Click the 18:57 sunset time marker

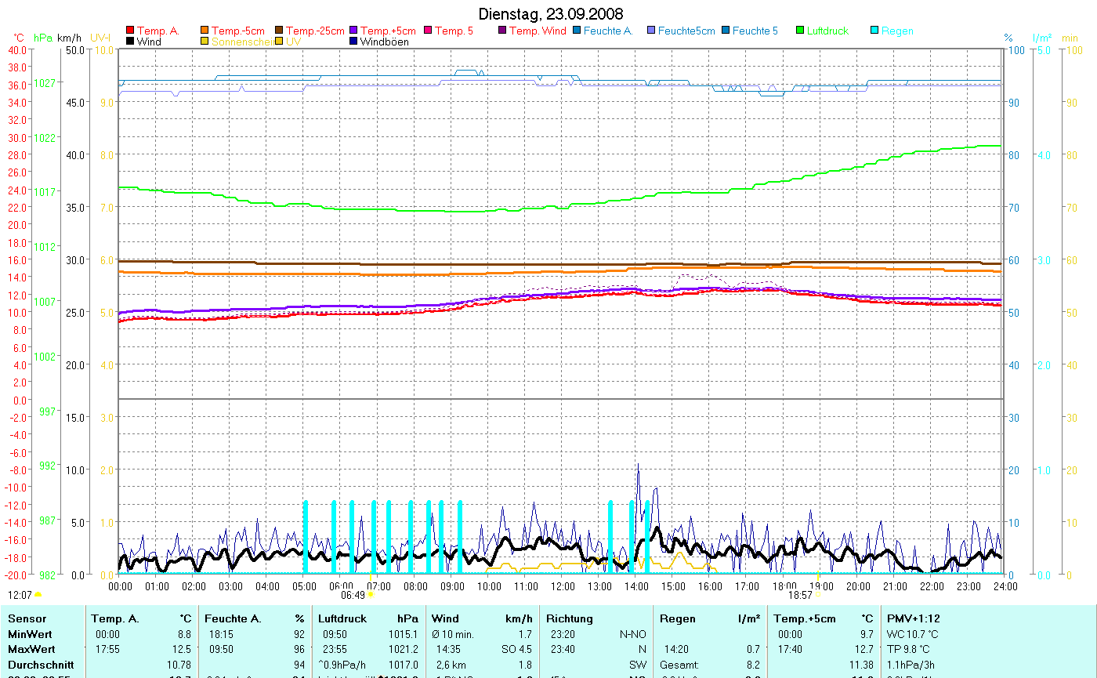(800, 595)
